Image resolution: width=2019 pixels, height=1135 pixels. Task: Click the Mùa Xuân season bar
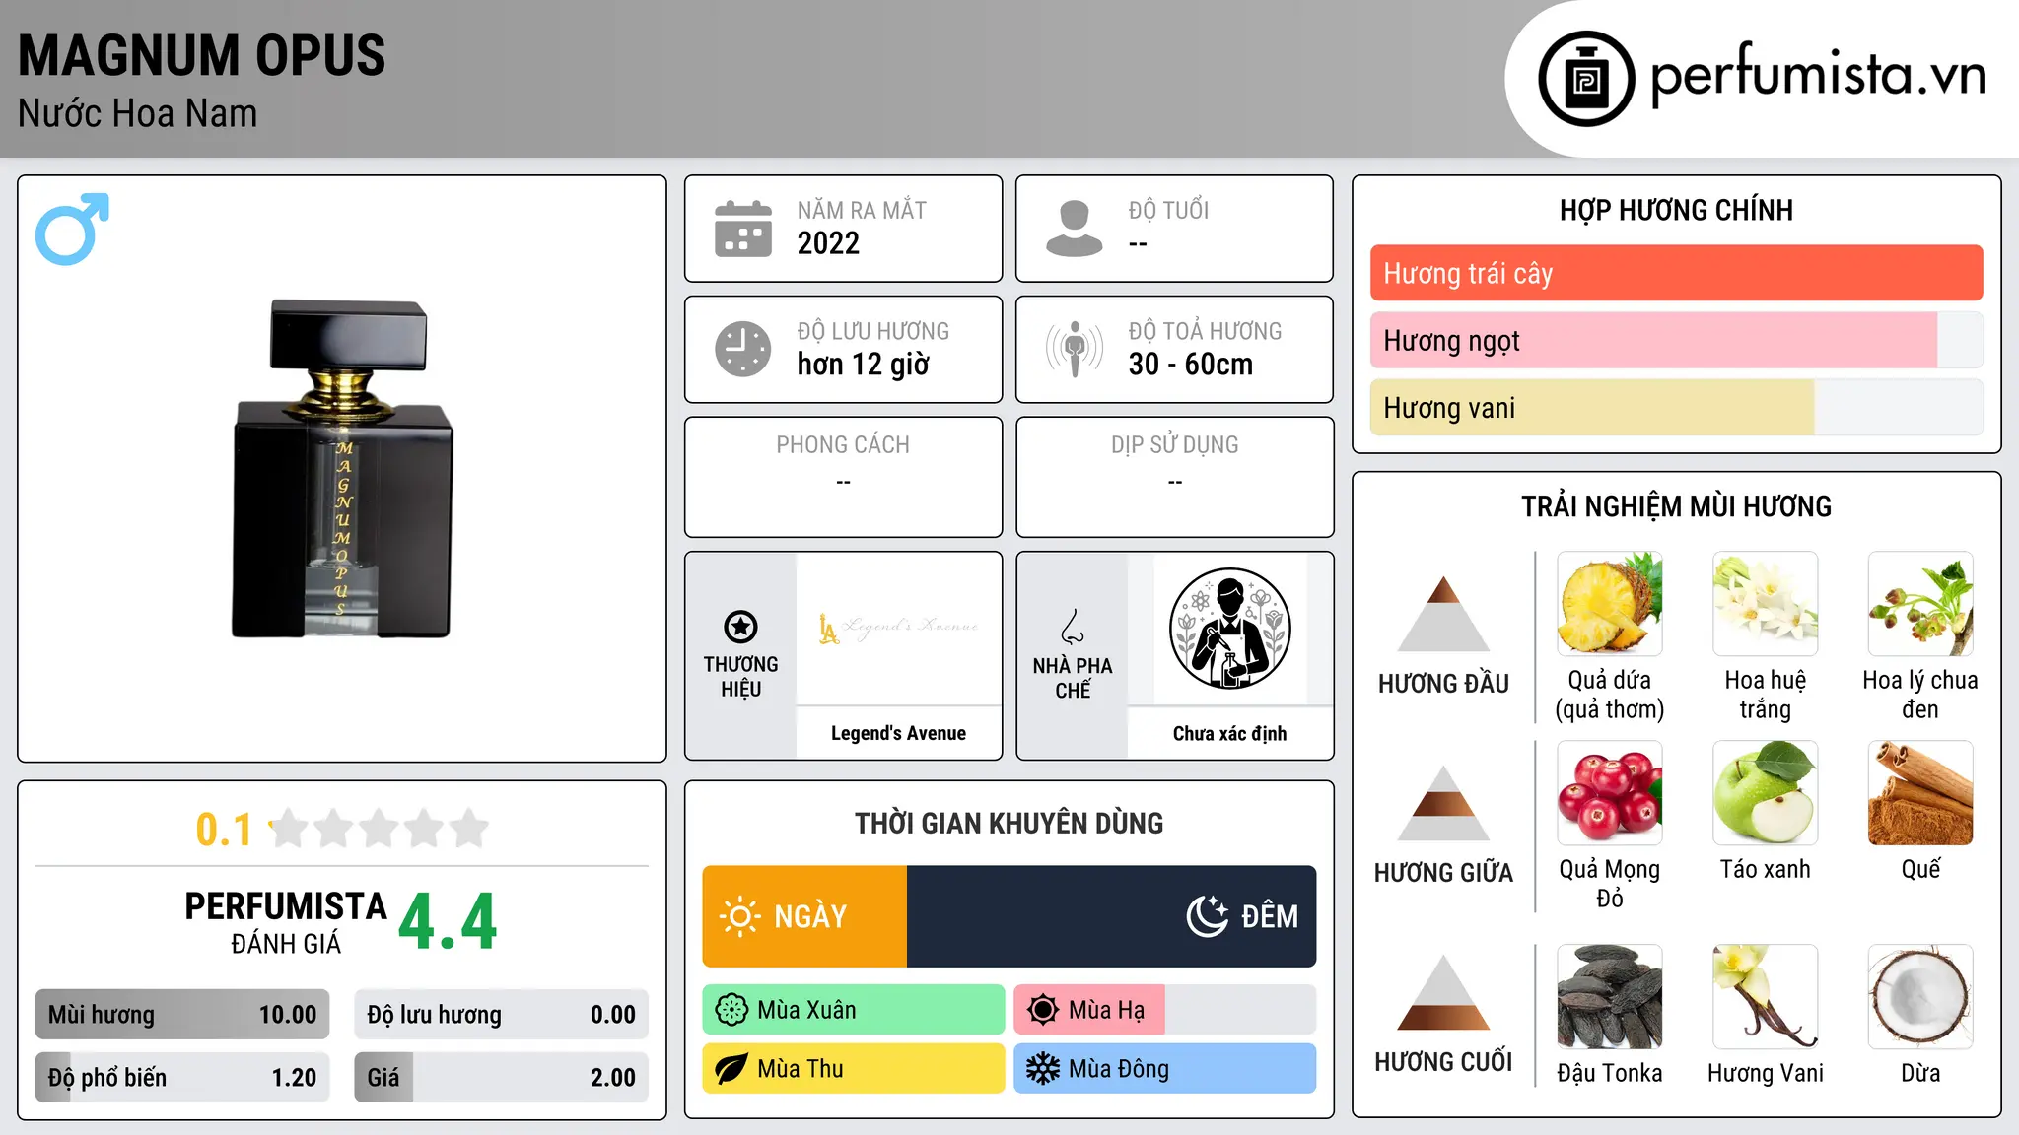click(854, 1010)
